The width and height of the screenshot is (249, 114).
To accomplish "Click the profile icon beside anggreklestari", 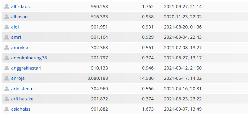I will (x=7, y=68).
